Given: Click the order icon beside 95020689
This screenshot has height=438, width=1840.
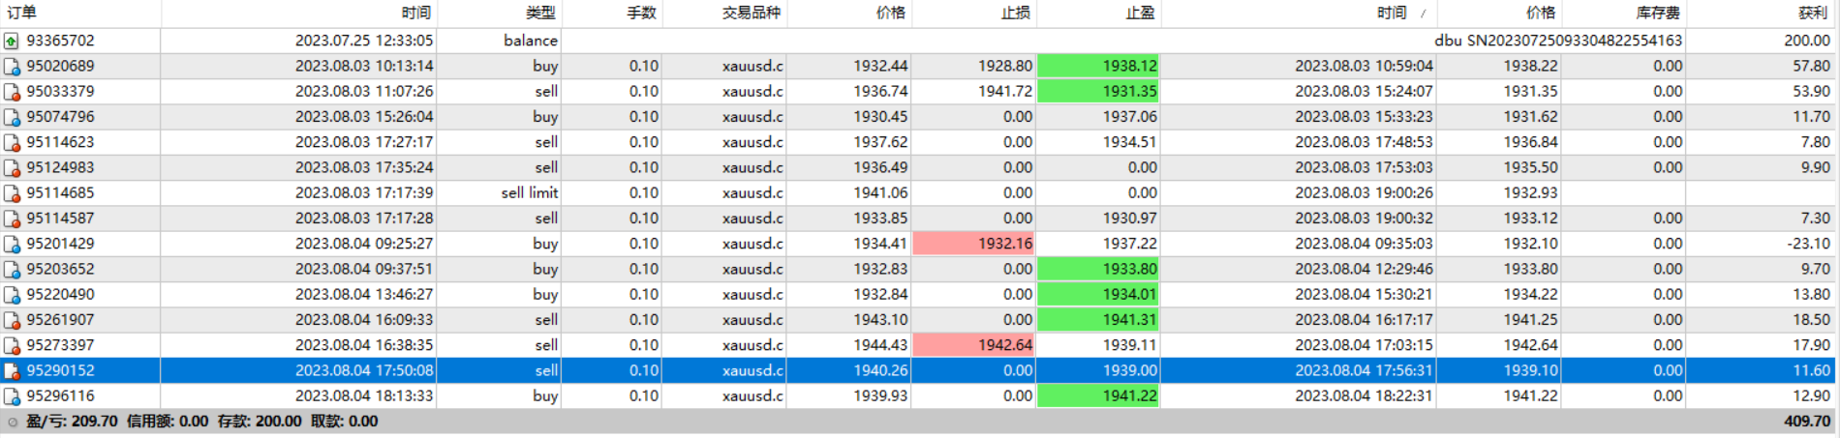Looking at the screenshot, I should (x=12, y=67).
